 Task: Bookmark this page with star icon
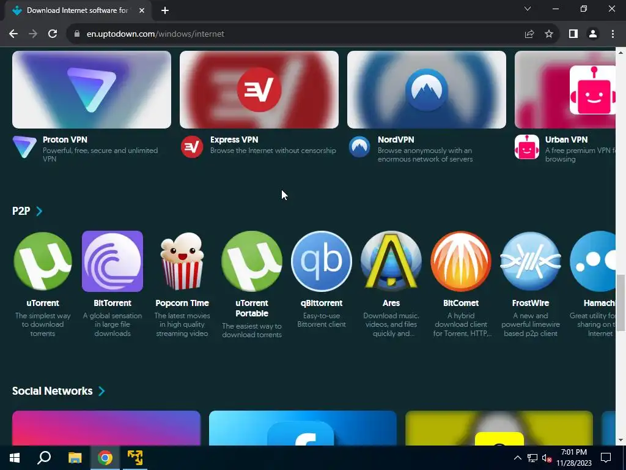549,34
